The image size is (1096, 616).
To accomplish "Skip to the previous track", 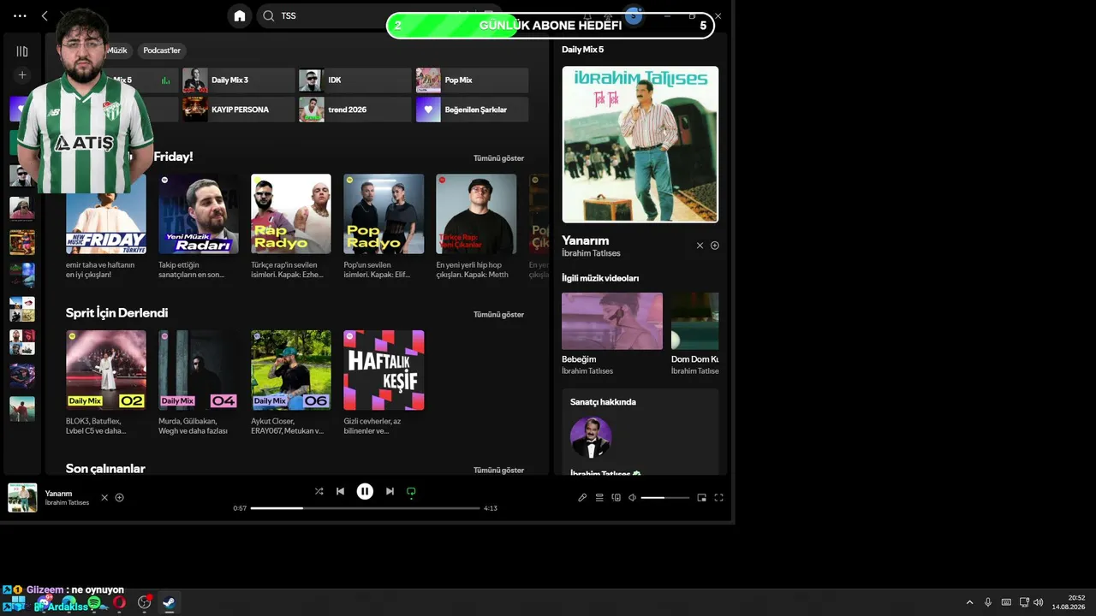I will pos(340,491).
